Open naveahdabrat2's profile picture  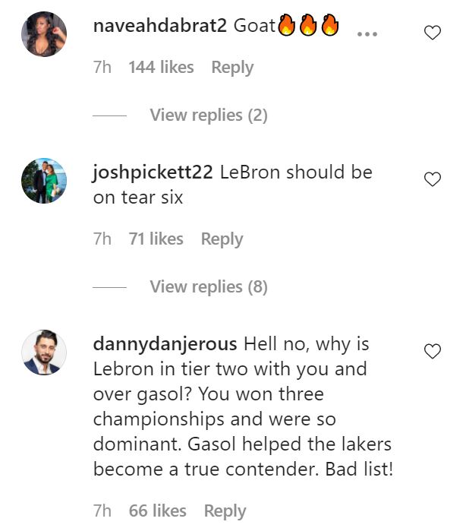point(45,34)
